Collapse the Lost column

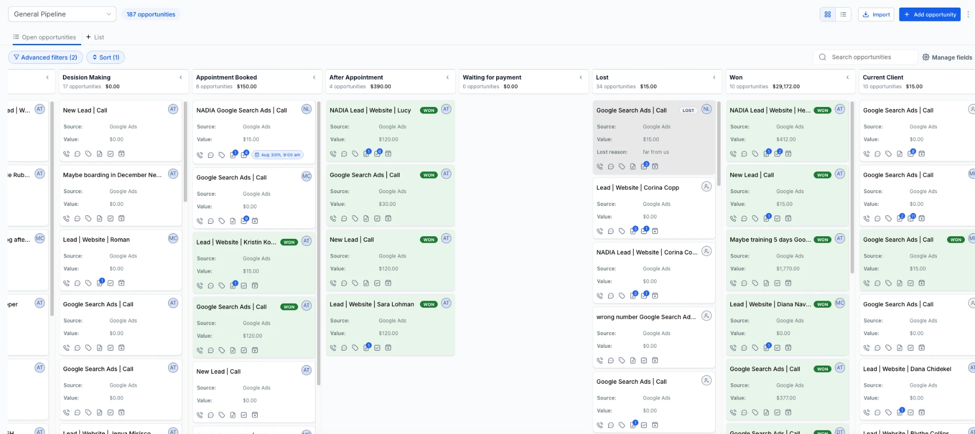click(x=714, y=78)
